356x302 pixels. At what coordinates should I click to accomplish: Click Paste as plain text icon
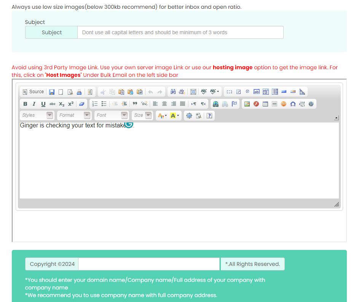(130, 92)
